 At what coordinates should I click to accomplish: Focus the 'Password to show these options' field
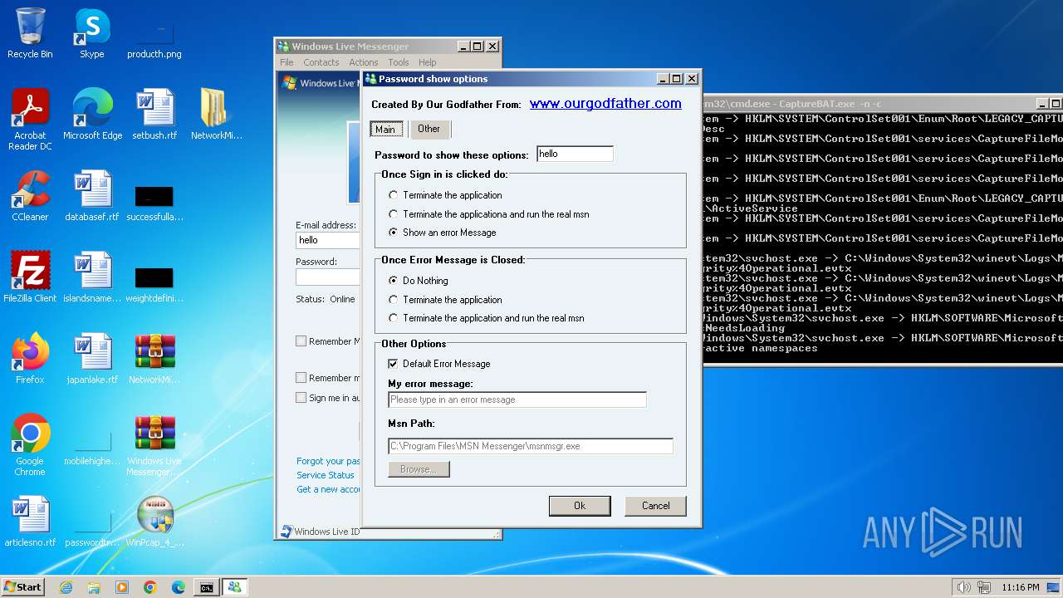(575, 154)
